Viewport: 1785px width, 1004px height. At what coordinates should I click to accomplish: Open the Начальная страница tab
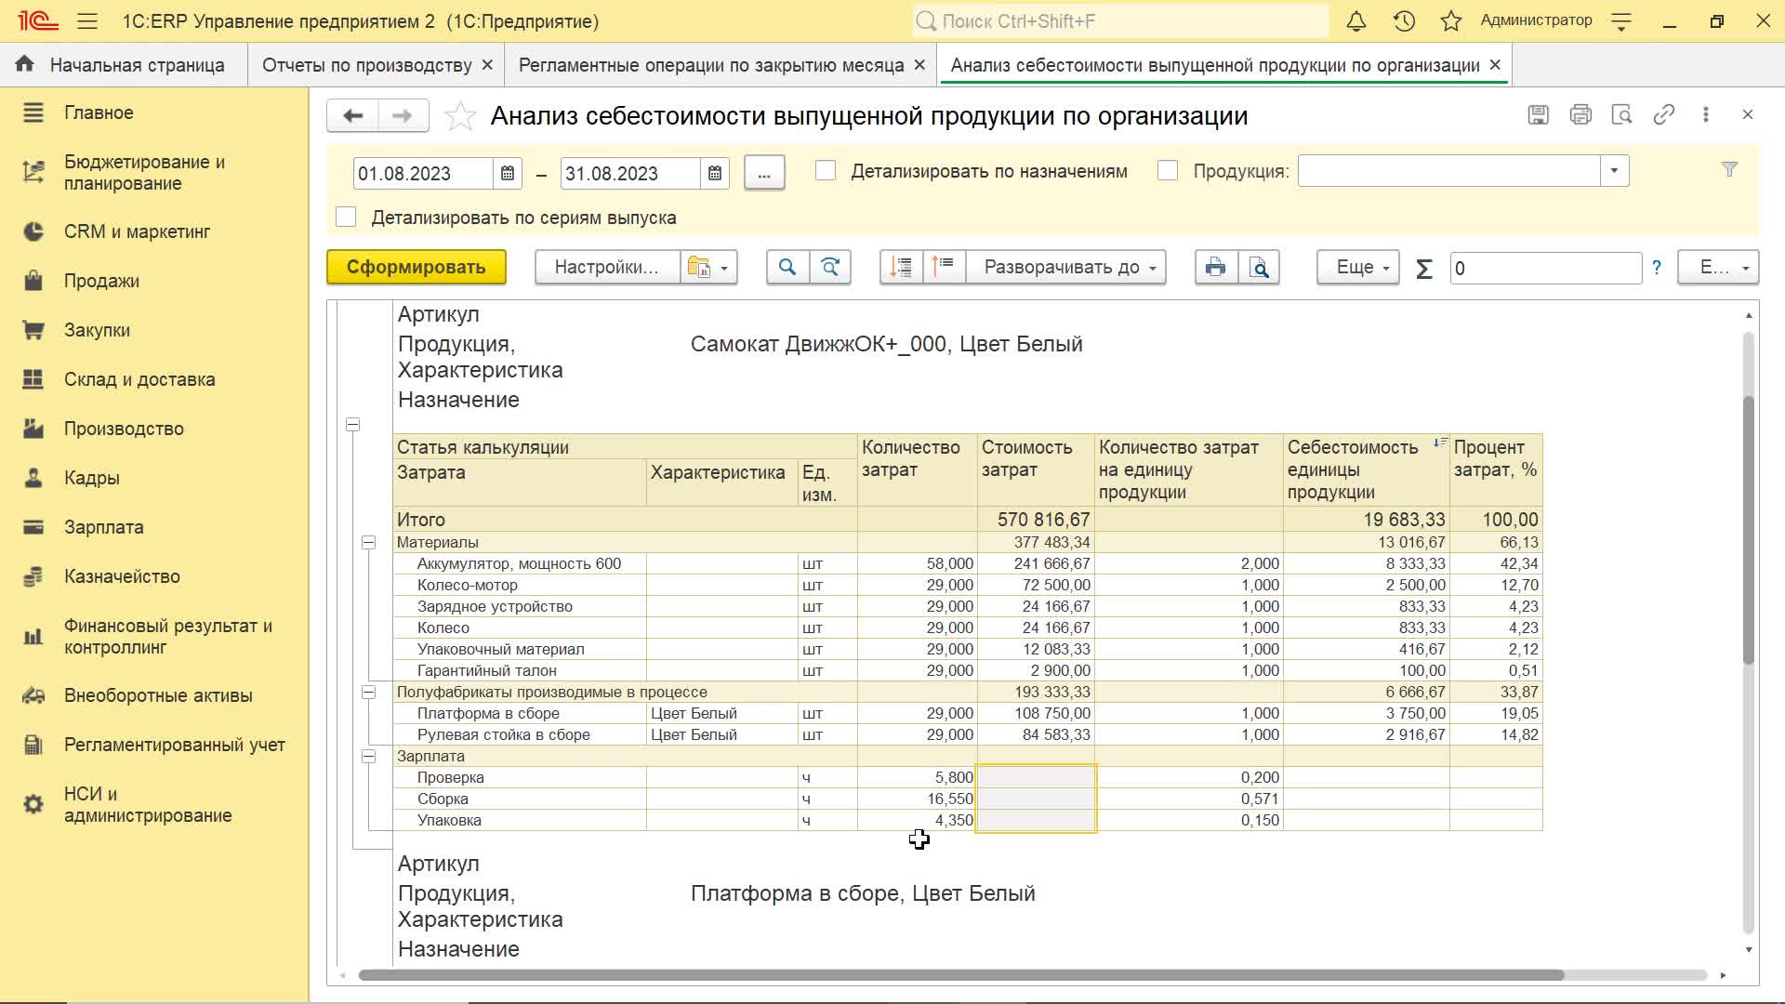pyautogui.click(x=124, y=65)
